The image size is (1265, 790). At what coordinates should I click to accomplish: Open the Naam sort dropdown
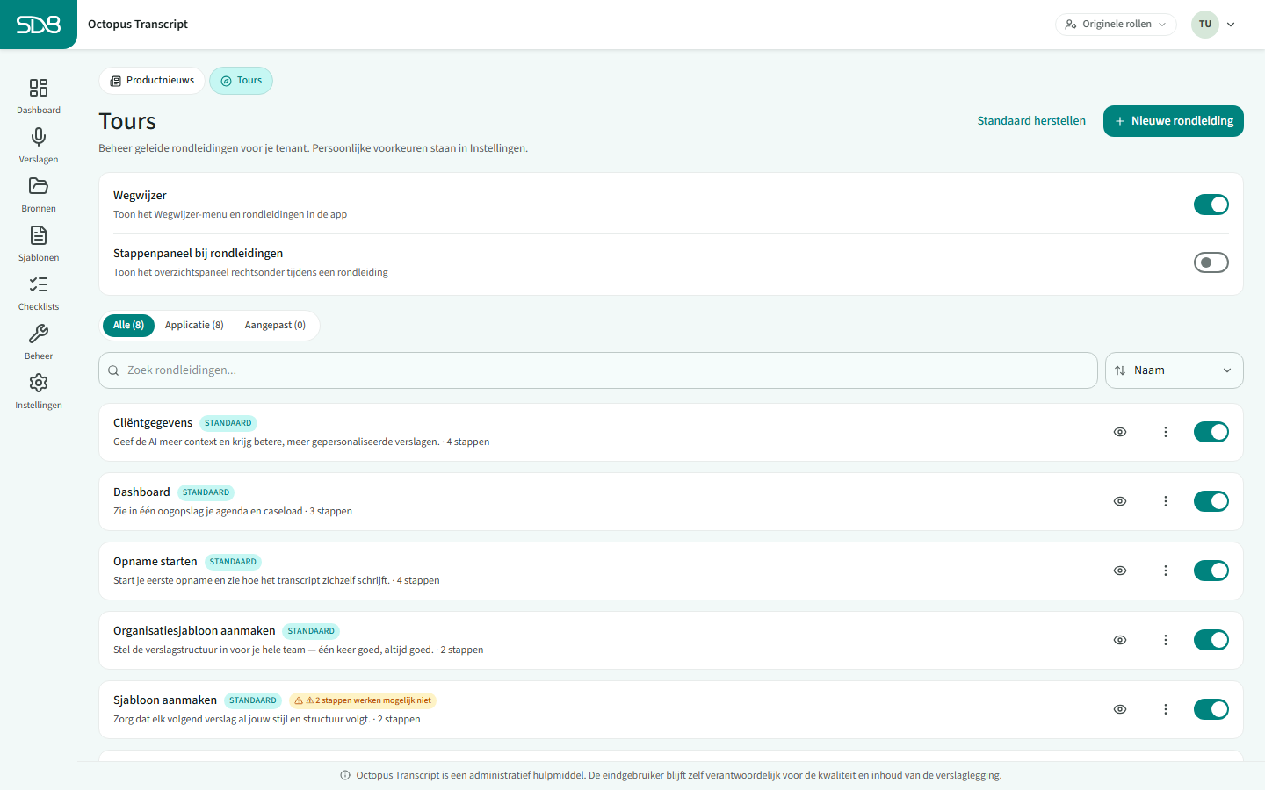tap(1174, 370)
